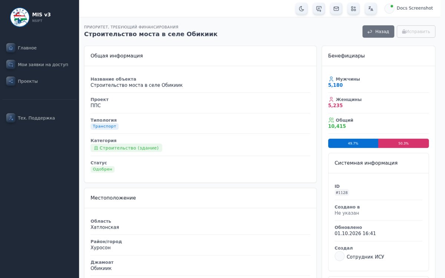Click the NSIFT logo

[x=20, y=17]
